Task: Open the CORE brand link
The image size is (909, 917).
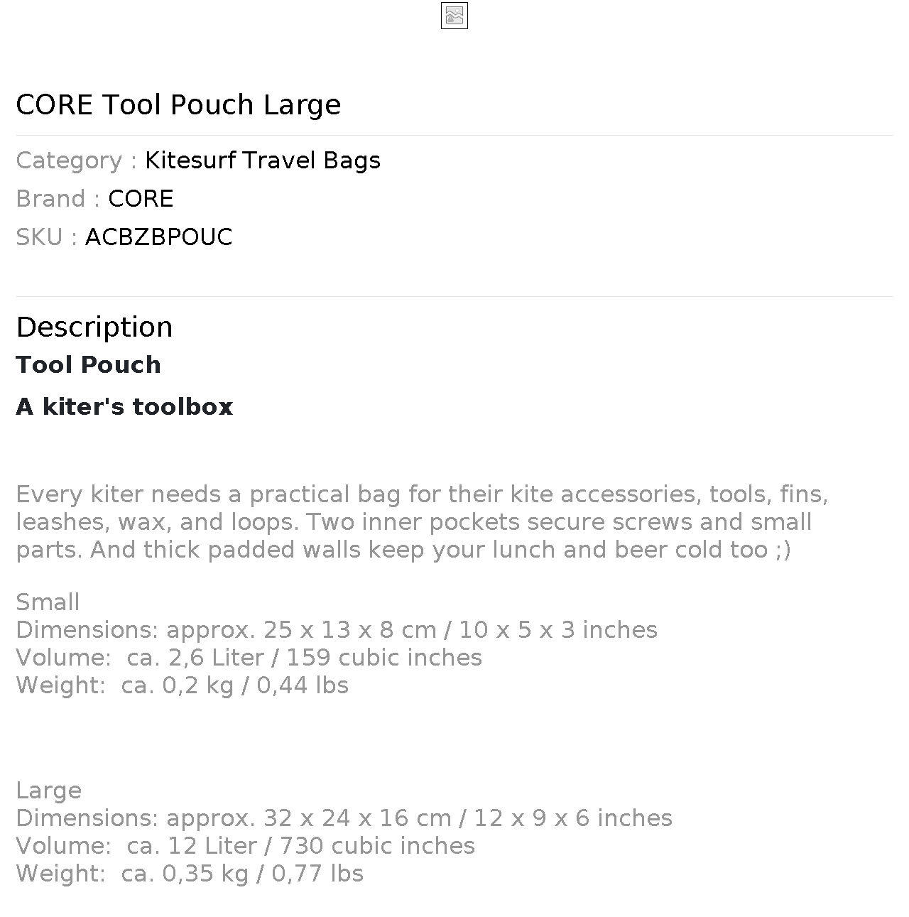Action: (x=141, y=199)
